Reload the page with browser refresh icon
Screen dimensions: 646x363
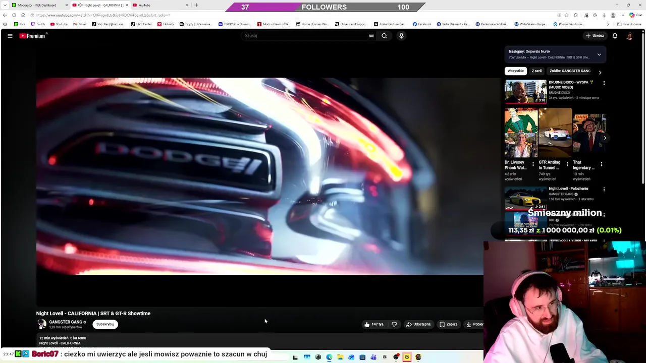14,15
